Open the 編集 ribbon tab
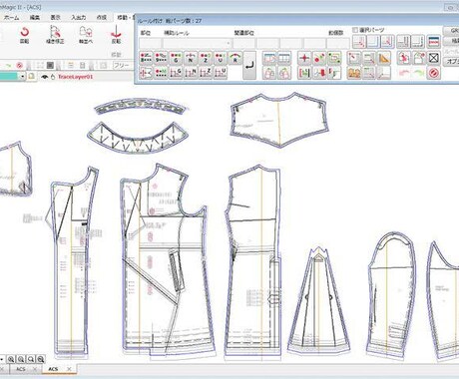 [x=35, y=18]
